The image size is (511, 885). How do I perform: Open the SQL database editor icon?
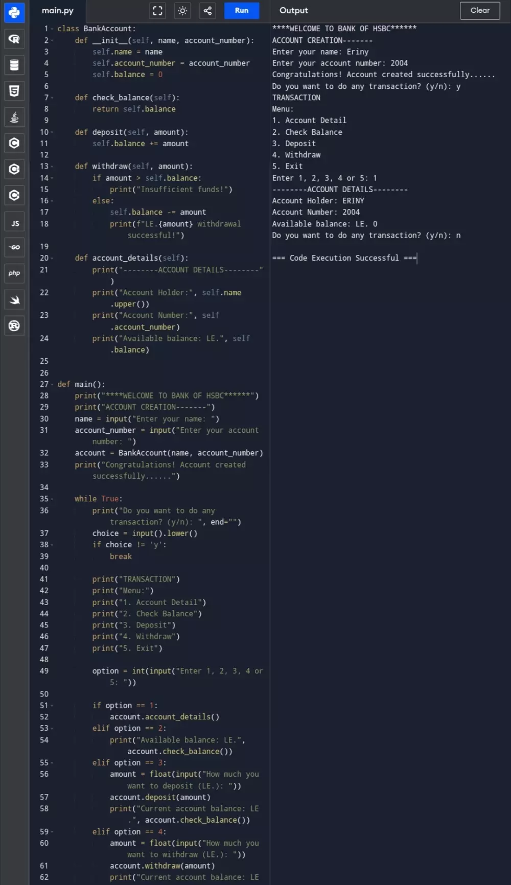pyautogui.click(x=14, y=65)
